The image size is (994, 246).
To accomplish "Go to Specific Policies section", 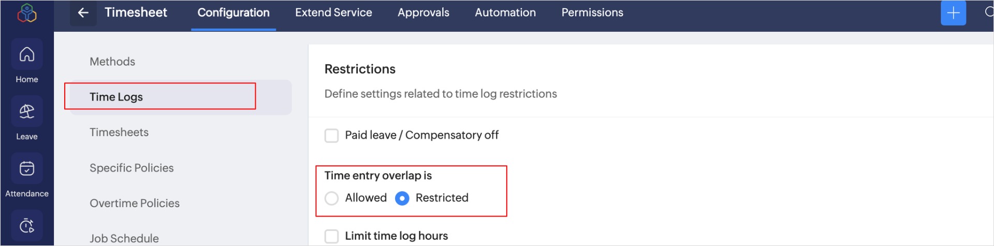I will pos(131,168).
